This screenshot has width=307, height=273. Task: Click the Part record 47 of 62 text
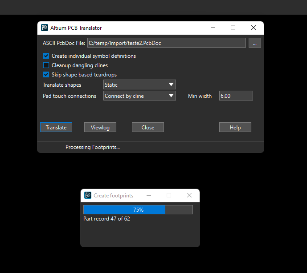[x=106, y=219]
